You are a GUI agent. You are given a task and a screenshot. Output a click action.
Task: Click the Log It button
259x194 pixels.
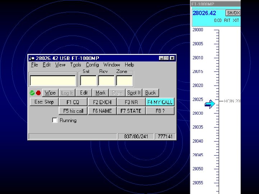point(67,93)
